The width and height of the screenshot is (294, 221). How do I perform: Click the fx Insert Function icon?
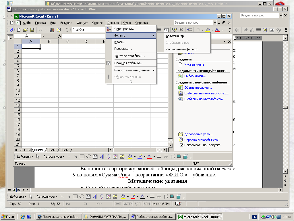[x=60, y=36]
